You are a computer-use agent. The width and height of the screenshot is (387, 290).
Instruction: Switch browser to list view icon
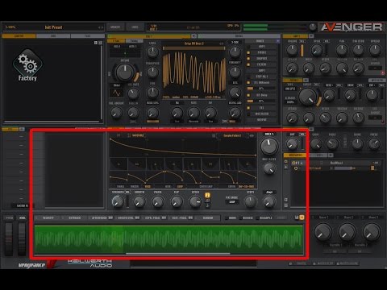pos(100,43)
